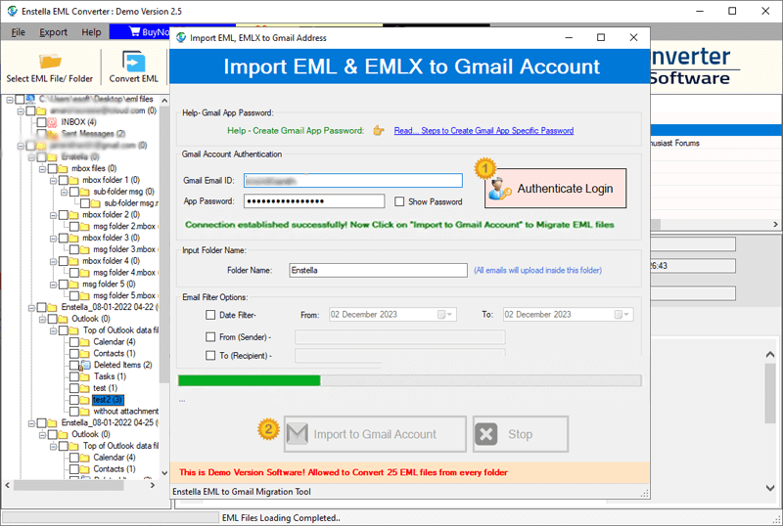
Task: Click 'Enstella EML to Gmail Migration Tool' status text
Action: pos(242,492)
